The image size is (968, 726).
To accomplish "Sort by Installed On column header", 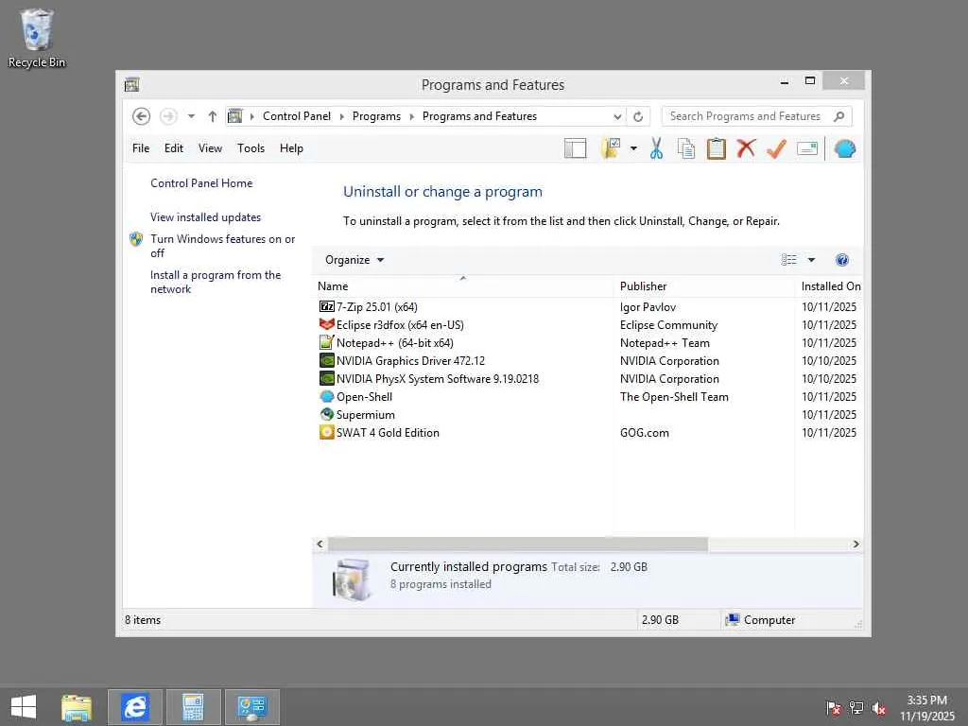I will pyautogui.click(x=830, y=285).
